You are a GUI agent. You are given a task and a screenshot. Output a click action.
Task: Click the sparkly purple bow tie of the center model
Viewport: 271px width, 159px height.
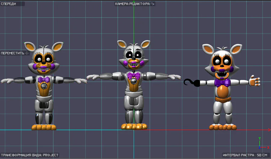[x=134, y=76]
